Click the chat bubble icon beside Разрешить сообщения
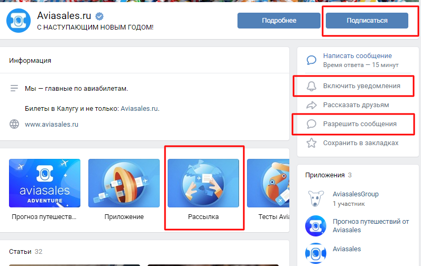Image resolution: width=421 pixels, height=266 pixels. 312,123
